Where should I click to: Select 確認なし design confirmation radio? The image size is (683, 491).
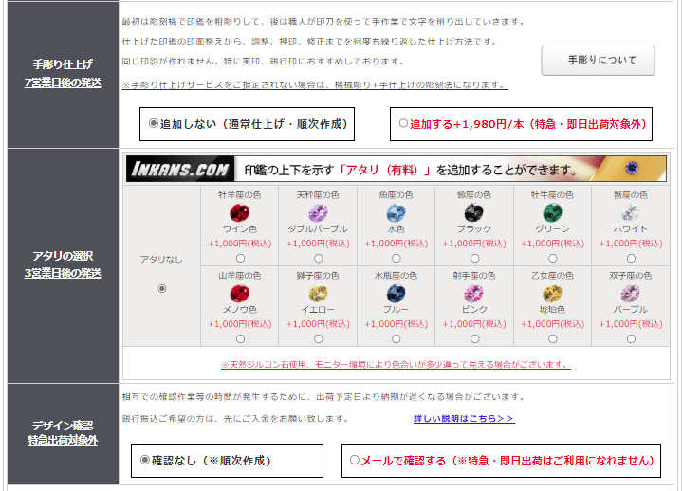point(145,460)
